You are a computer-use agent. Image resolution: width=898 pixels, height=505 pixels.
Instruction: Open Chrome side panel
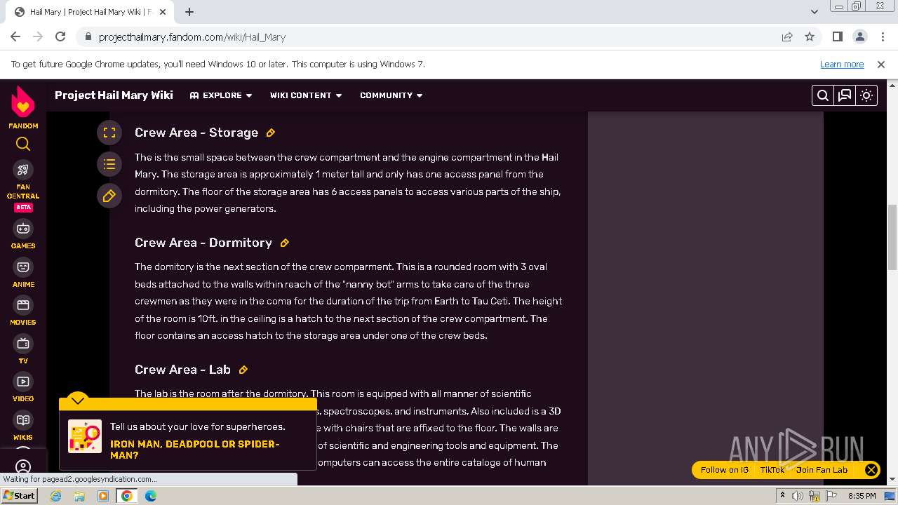(837, 36)
